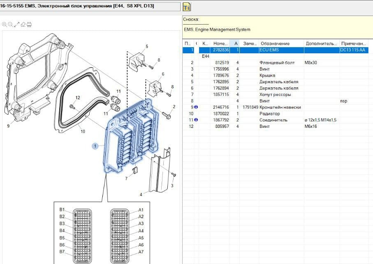The height and width of the screenshot is (264, 373).
Task: Click the Примечан... column header
Action: coord(353,43)
